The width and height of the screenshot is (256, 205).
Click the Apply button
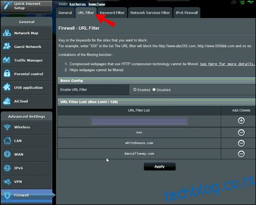coord(160,167)
